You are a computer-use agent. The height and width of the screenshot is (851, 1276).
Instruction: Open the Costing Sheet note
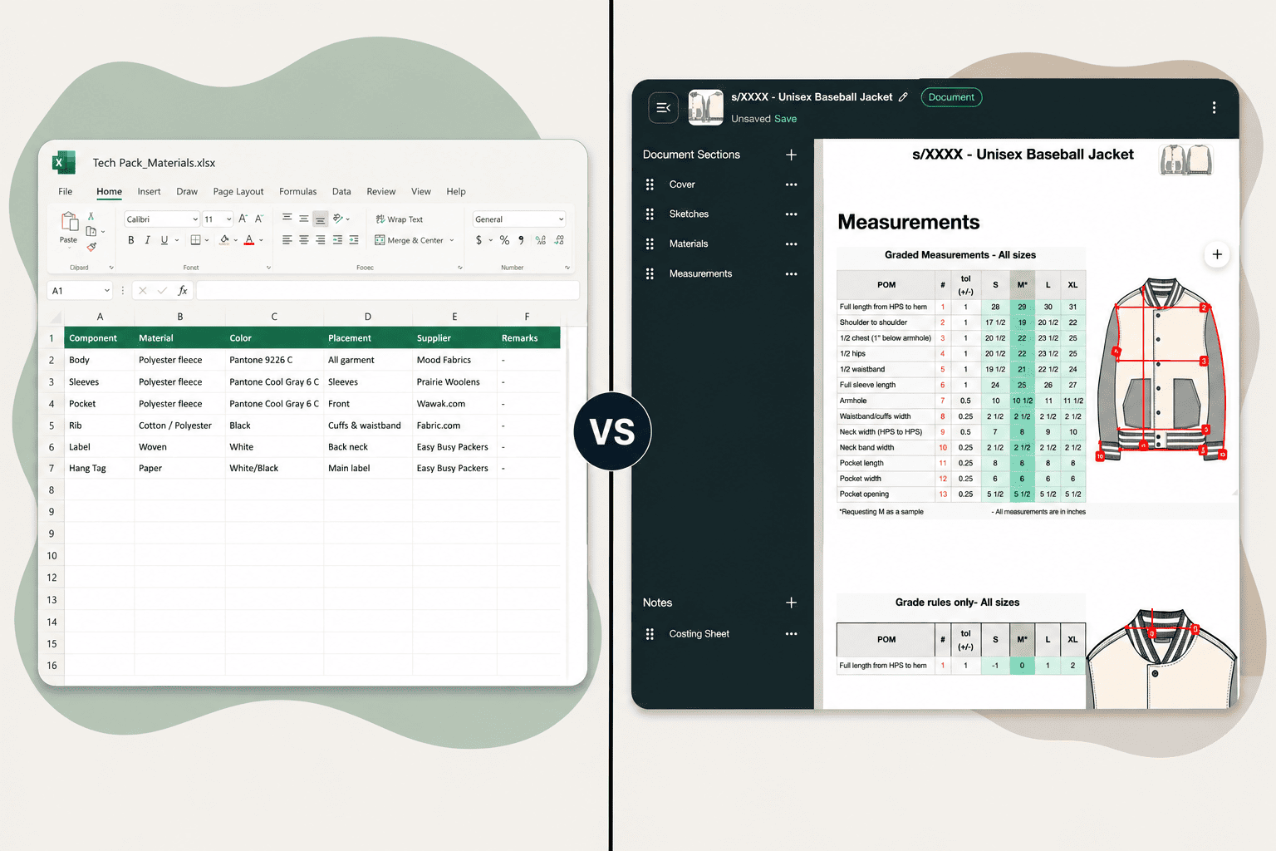[x=699, y=634]
